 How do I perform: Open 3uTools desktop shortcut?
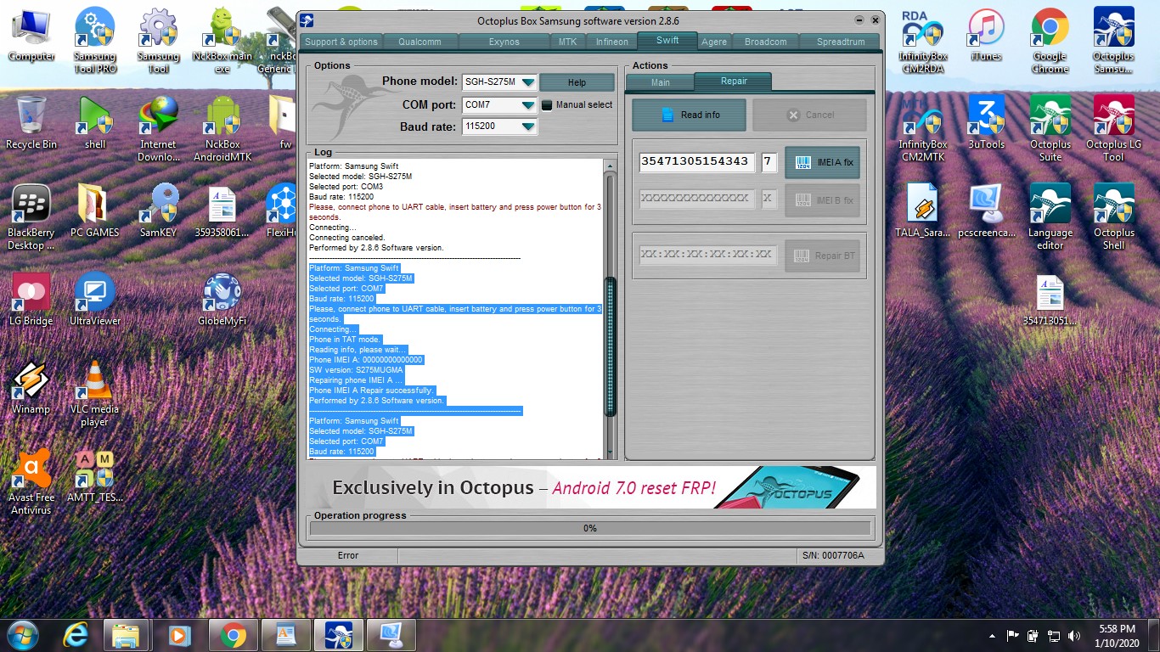coord(986,122)
